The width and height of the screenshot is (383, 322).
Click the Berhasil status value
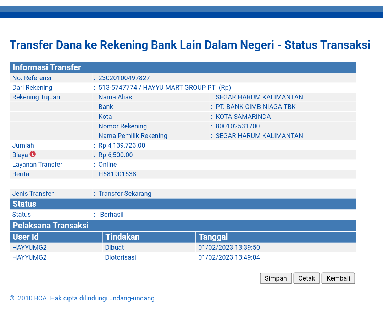tap(112, 215)
